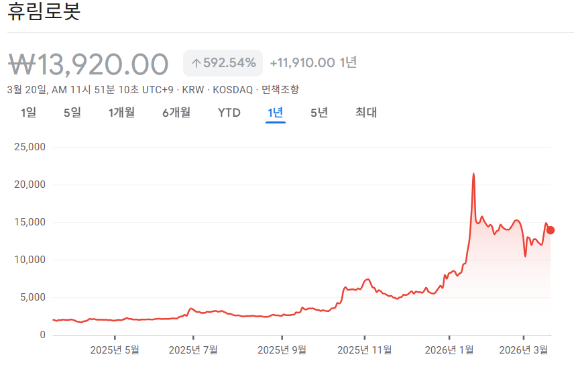Click the 15,000 y-axis label

coord(30,222)
